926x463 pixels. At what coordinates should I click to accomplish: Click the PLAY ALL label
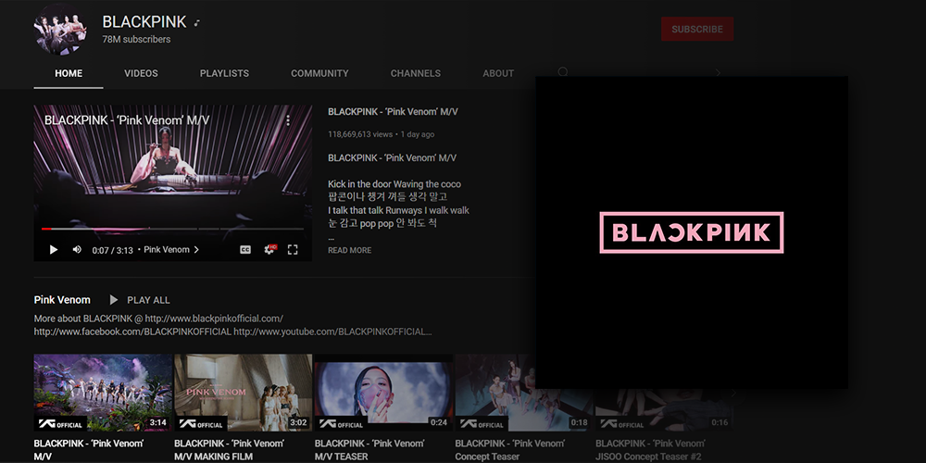(148, 300)
